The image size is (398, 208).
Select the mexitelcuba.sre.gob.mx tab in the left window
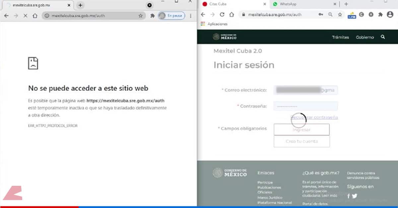click(37, 5)
